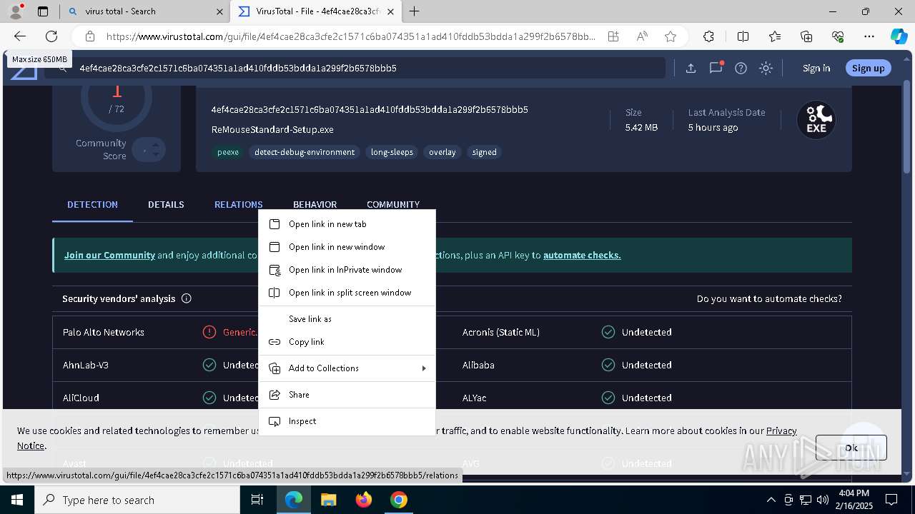The image size is (915, 514).
Task: Select Inspect from context menu
Action: [x=347, y=421]
